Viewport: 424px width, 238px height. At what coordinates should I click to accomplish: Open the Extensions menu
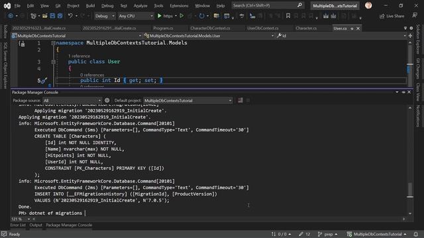coord(179,6)
